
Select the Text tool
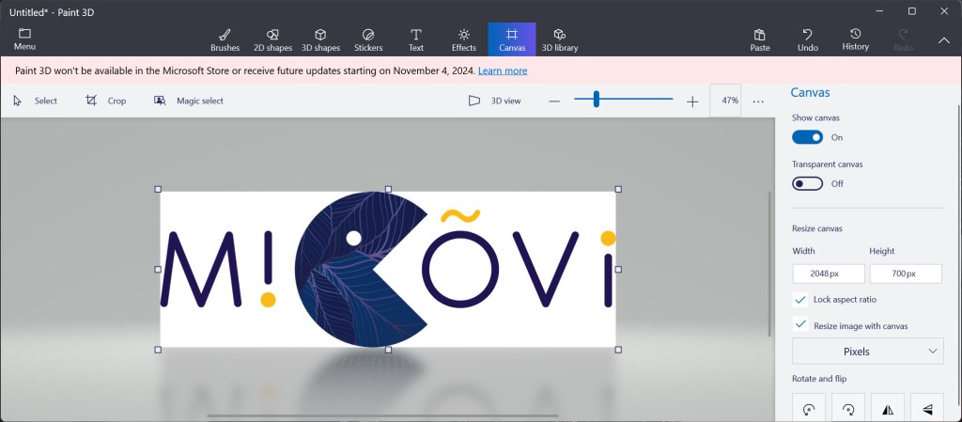point(416,39)
